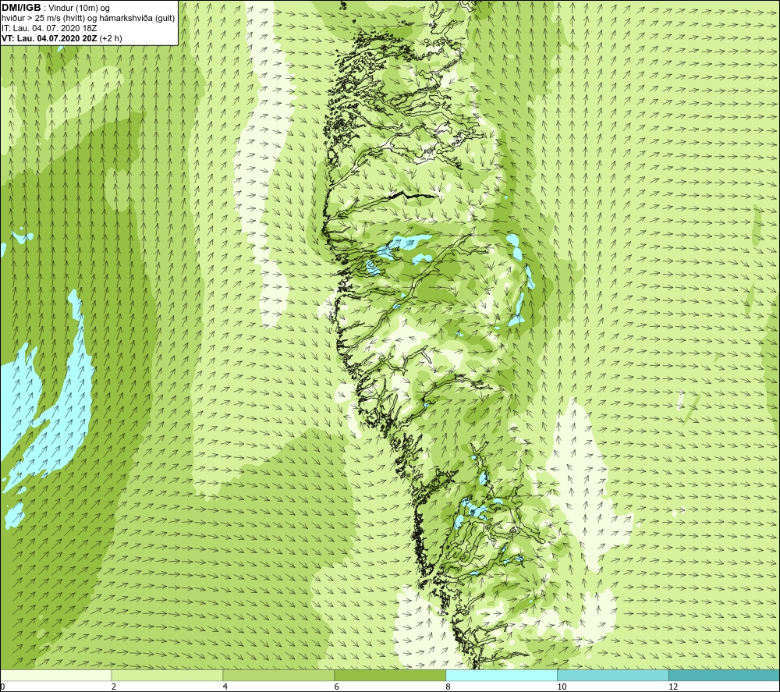Select the dark green 6–8 color bar segment

(x=390, y=675)
